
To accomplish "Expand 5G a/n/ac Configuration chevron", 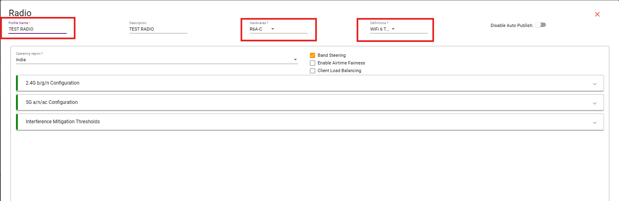I will pos(594,103).
